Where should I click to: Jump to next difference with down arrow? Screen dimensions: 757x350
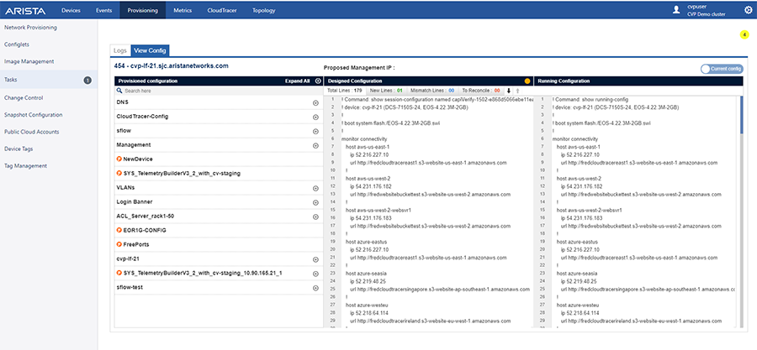pyautogui.click(x=508, y=90)
